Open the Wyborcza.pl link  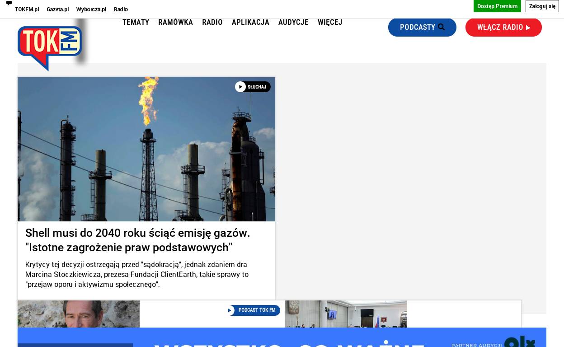(91, 9)
